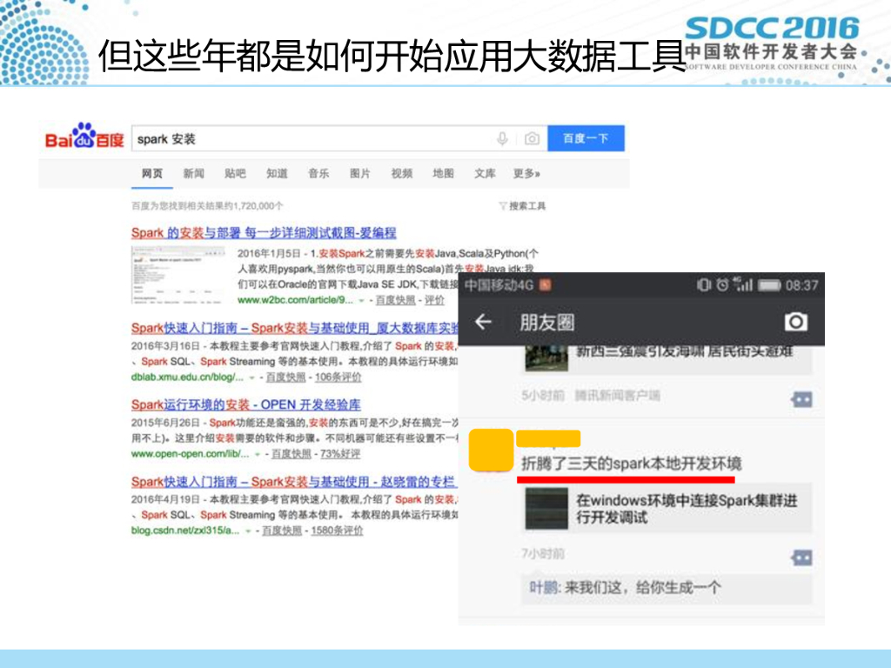Click the www.w2bc.com/article URL
Image resolution: width=891 pixels, height=668 pixels.
point(296,300)
